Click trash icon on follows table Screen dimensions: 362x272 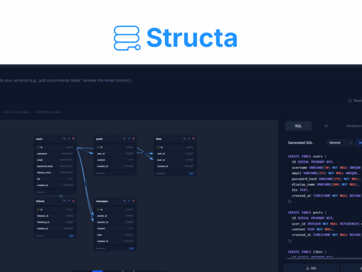[73, 201]
